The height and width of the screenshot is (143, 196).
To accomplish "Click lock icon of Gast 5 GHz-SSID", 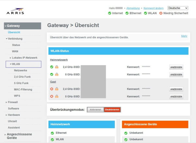I will point(57,96).
